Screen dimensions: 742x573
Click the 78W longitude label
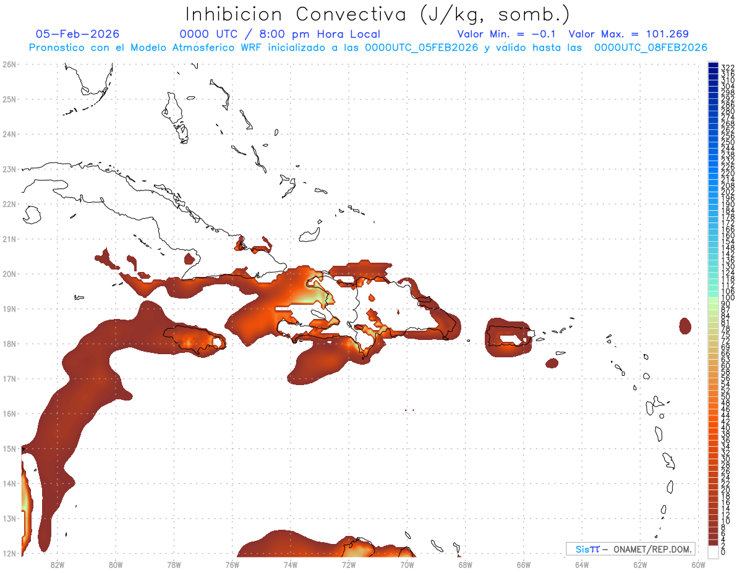coord(174,564)
